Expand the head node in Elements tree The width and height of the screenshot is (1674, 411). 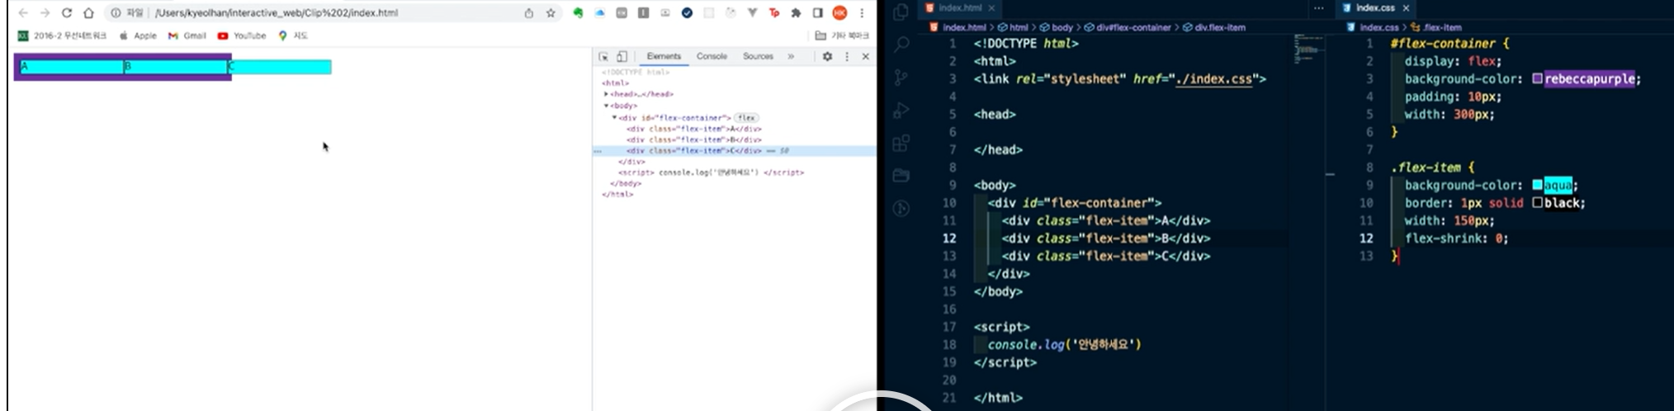click(x=606, y=94)
